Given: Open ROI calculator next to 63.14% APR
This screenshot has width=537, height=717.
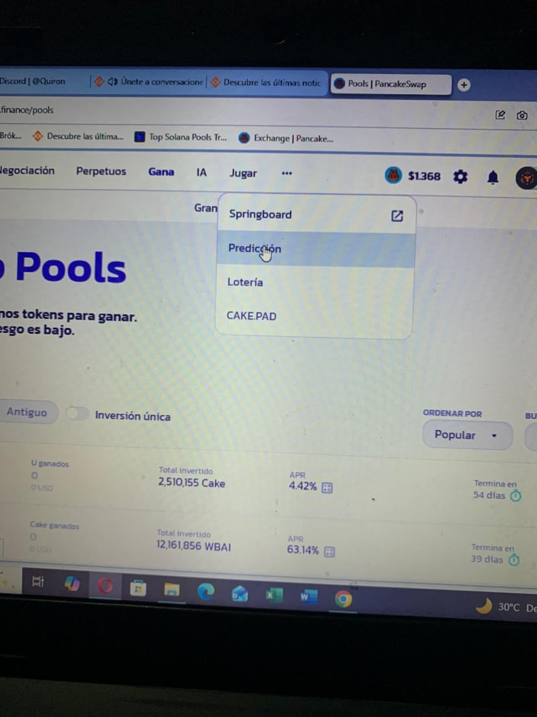Looking at the screenshot, I should (329, 551).
